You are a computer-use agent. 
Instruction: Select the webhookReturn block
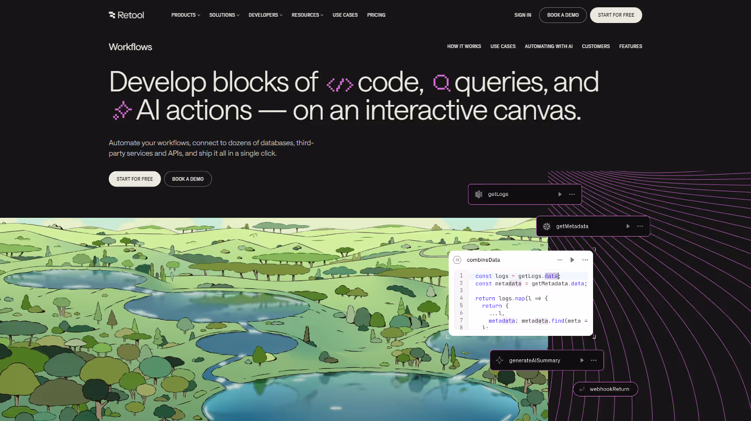[x=606, y=389]
